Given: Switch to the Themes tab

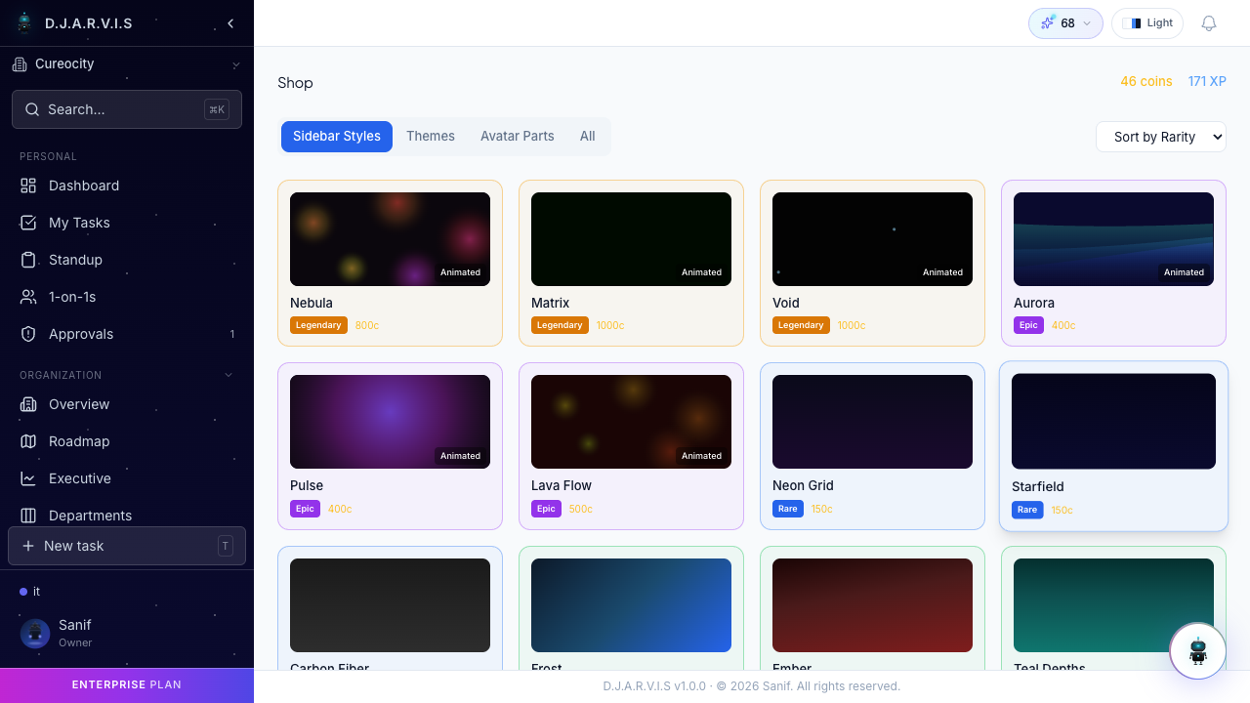Looking at the screenshot, I should (x=431, y=137).
